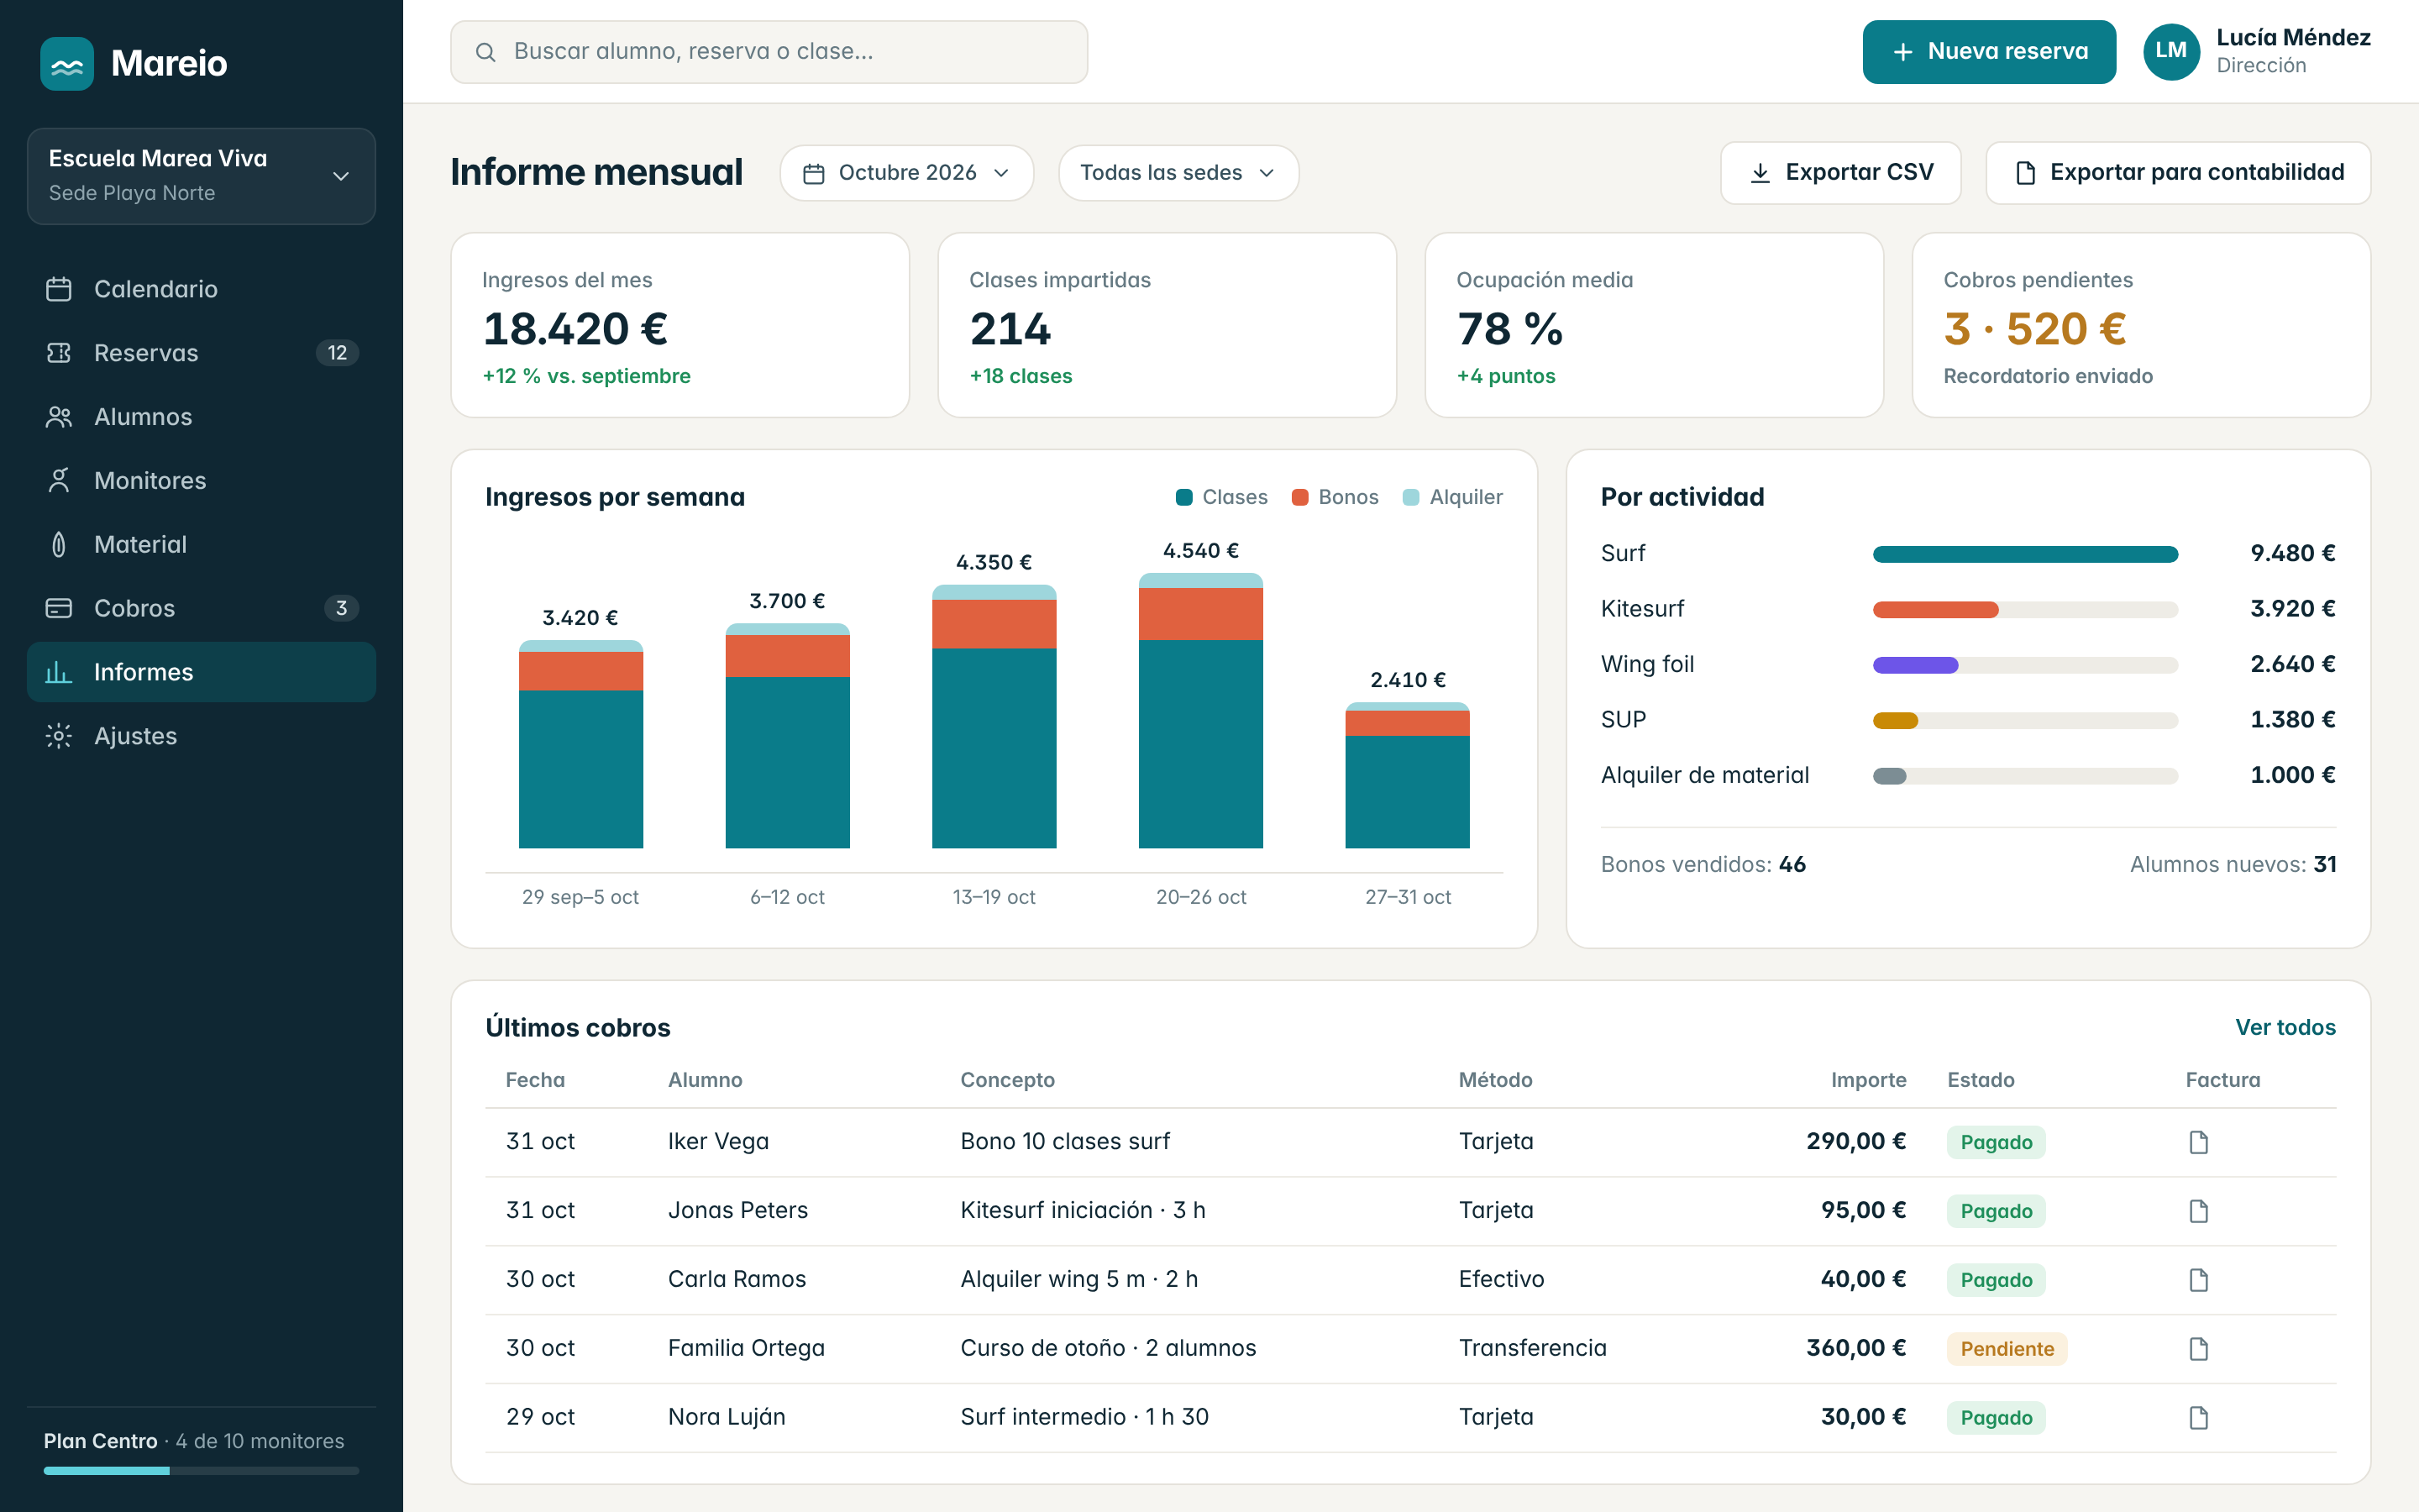Image resolution: width=2419 pixels, height=1512 pixels.
Task: Open the invoice icon for Iker Vega
Action: tap(2198, 1142)
